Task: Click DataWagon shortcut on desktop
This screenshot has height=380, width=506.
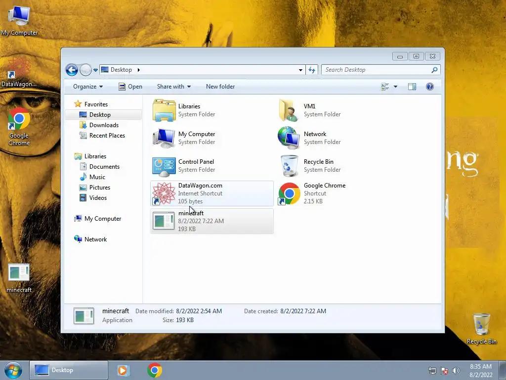Action: coord(19,72)
